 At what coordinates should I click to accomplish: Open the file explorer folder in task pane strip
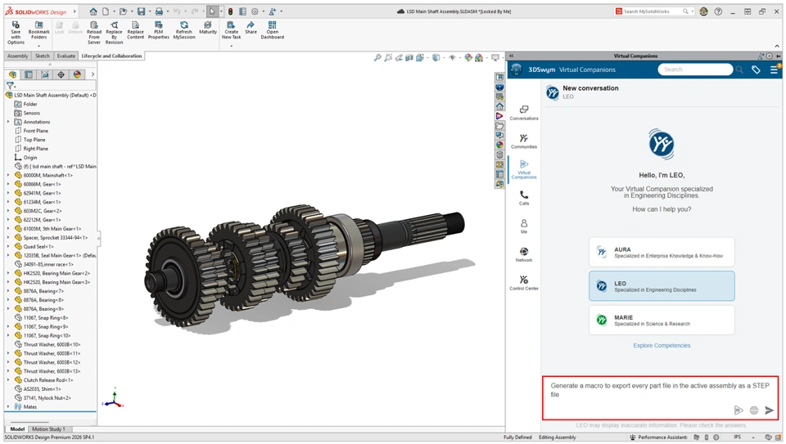click(499, 126)
